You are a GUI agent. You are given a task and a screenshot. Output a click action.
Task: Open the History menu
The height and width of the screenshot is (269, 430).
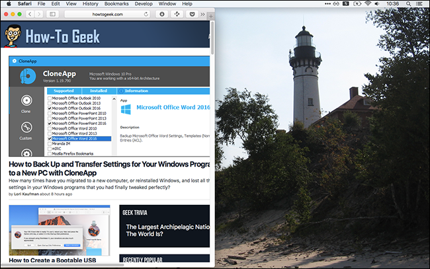point(90,3)
